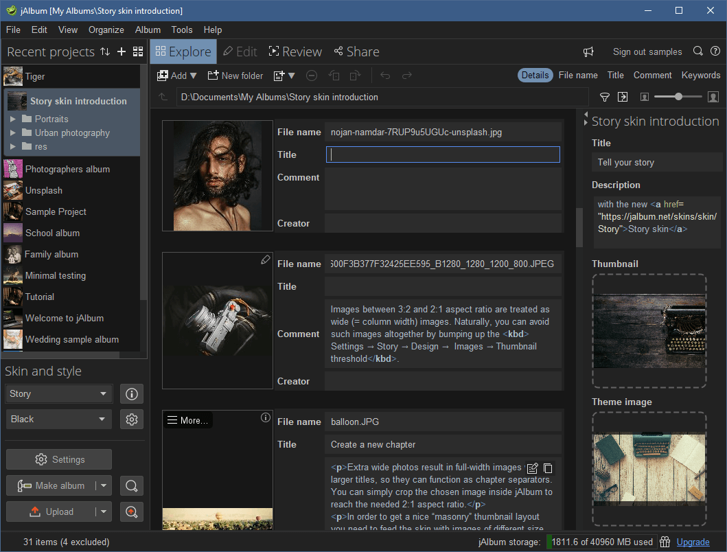This screenshot has height=552, width=727.
Task: Open the New folder tool
Action: (235, 76)
